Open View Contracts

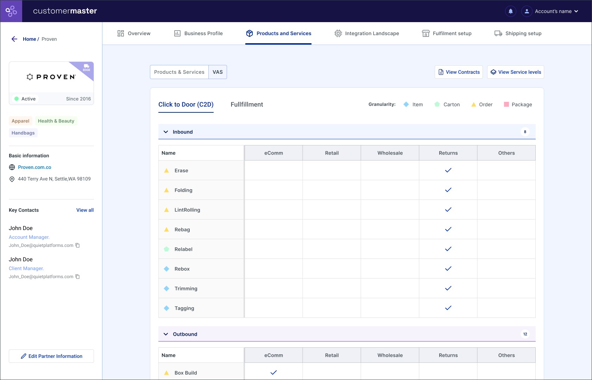(x=459, y=72)
